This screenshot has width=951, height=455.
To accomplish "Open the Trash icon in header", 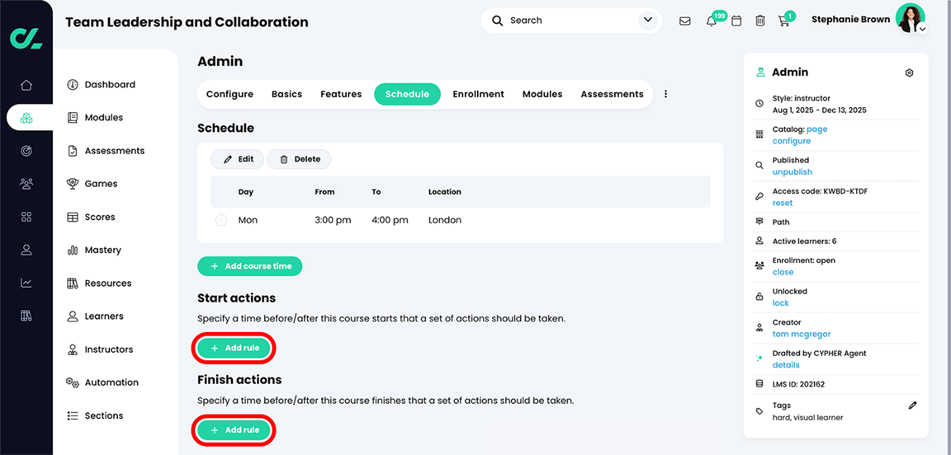I will click(x=760, y=21).
